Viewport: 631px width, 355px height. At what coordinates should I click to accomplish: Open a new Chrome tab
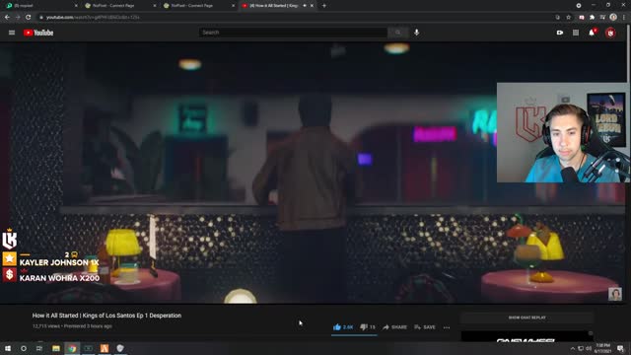324,6
